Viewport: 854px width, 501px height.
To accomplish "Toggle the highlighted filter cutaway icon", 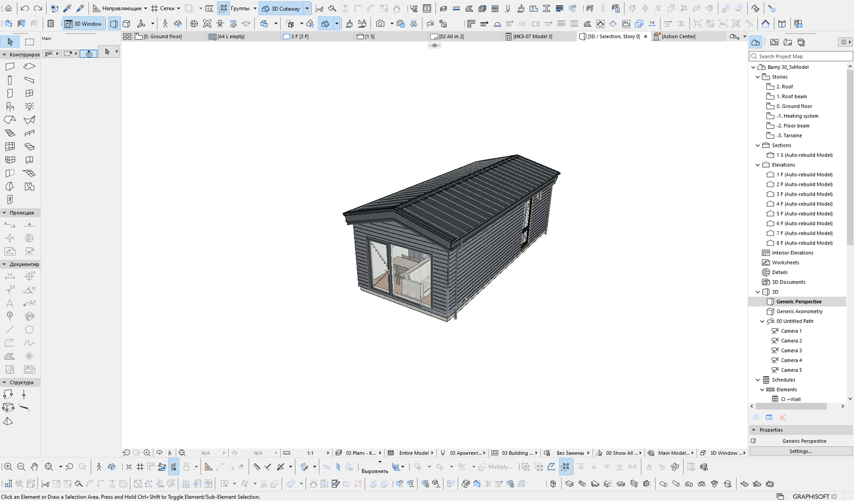I will pyautogui.click(x=325, y=24).
